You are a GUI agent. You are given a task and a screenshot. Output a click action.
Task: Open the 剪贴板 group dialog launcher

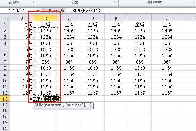33,2
